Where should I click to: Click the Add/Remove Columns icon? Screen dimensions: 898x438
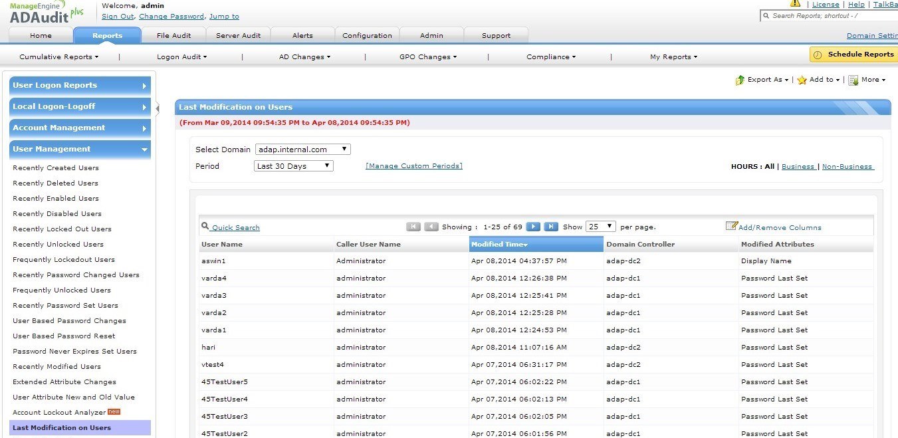point(731,226)
